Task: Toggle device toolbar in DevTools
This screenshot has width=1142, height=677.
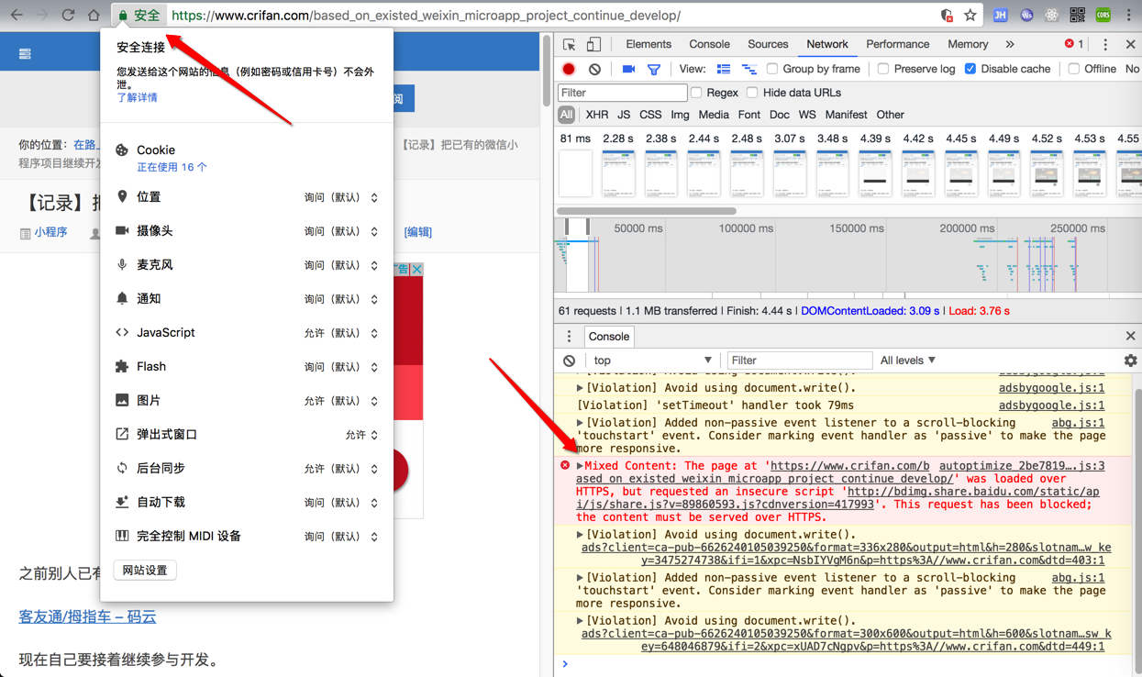Action: click(593, 44)
